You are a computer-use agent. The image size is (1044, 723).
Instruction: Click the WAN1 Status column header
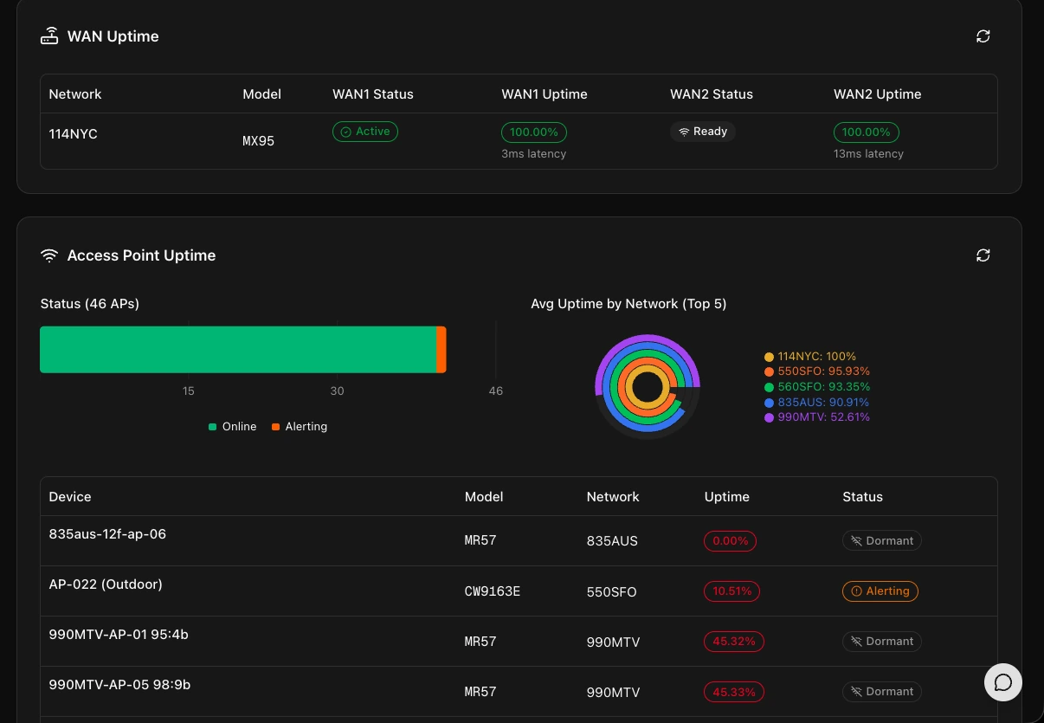373,94
